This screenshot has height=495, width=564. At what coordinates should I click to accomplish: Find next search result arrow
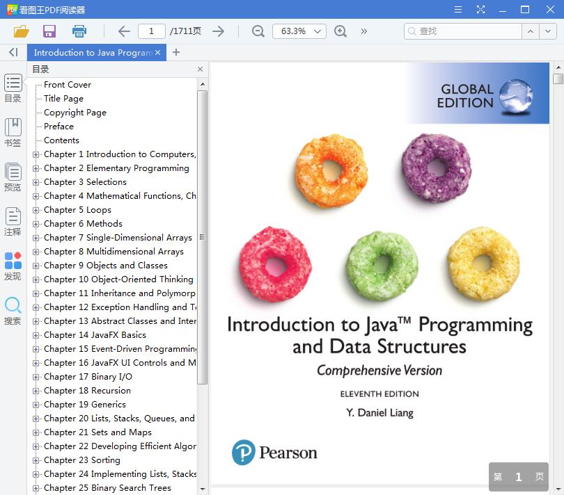pos(547,31)
